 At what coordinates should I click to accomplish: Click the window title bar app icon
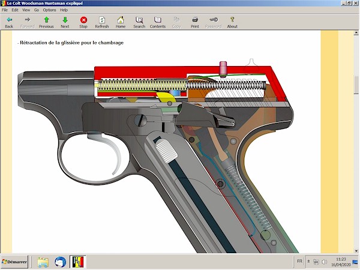tap(3, 3)
